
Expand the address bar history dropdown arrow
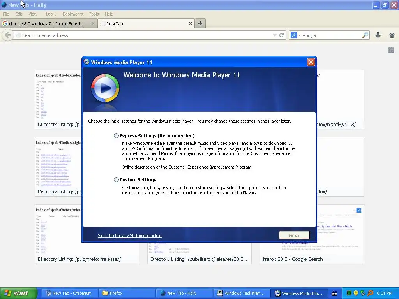point(275,35)
